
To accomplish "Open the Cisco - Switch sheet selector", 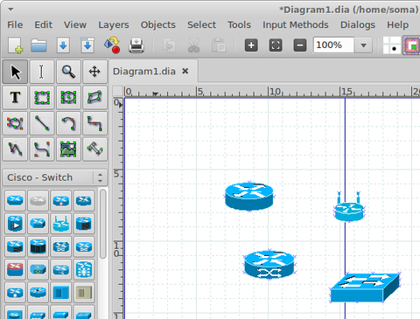I will click(55, 177).
